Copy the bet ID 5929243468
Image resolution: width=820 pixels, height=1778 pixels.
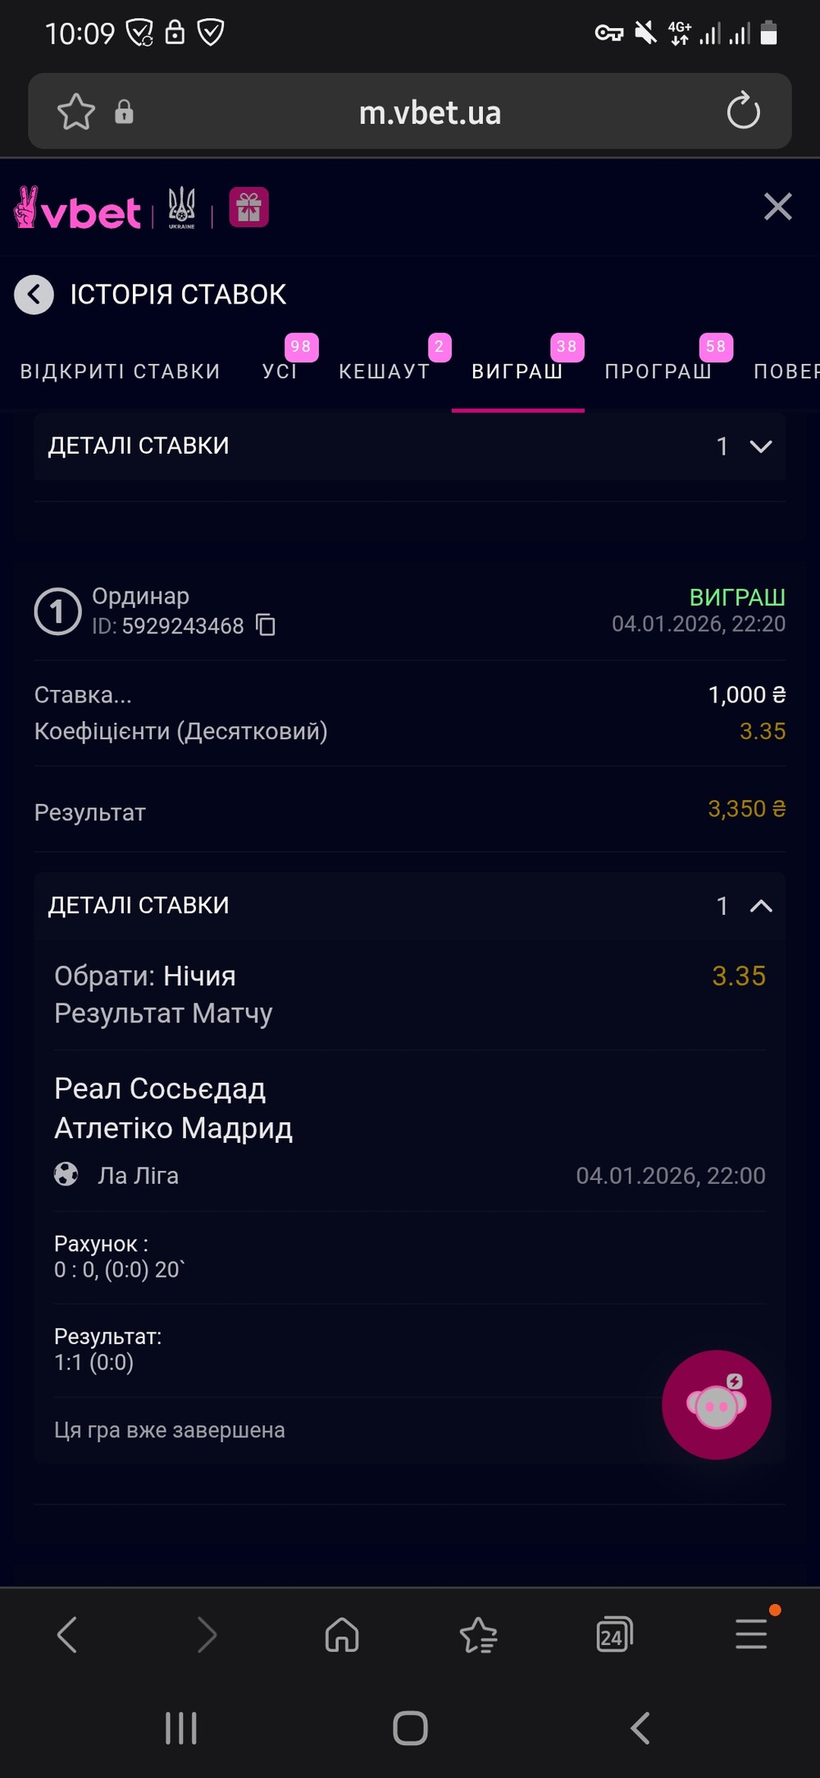pyautogui.click(x=266, y=625)
